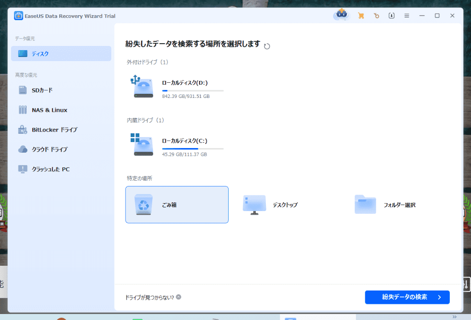Refresh the drive list

(x=267, y=46)
